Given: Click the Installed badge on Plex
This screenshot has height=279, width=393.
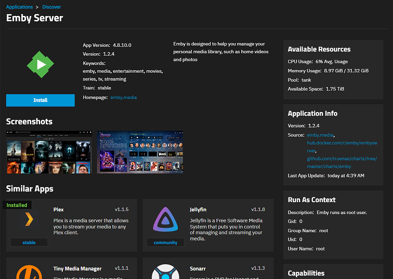Looking at the screenshot, I should (17, 205).
